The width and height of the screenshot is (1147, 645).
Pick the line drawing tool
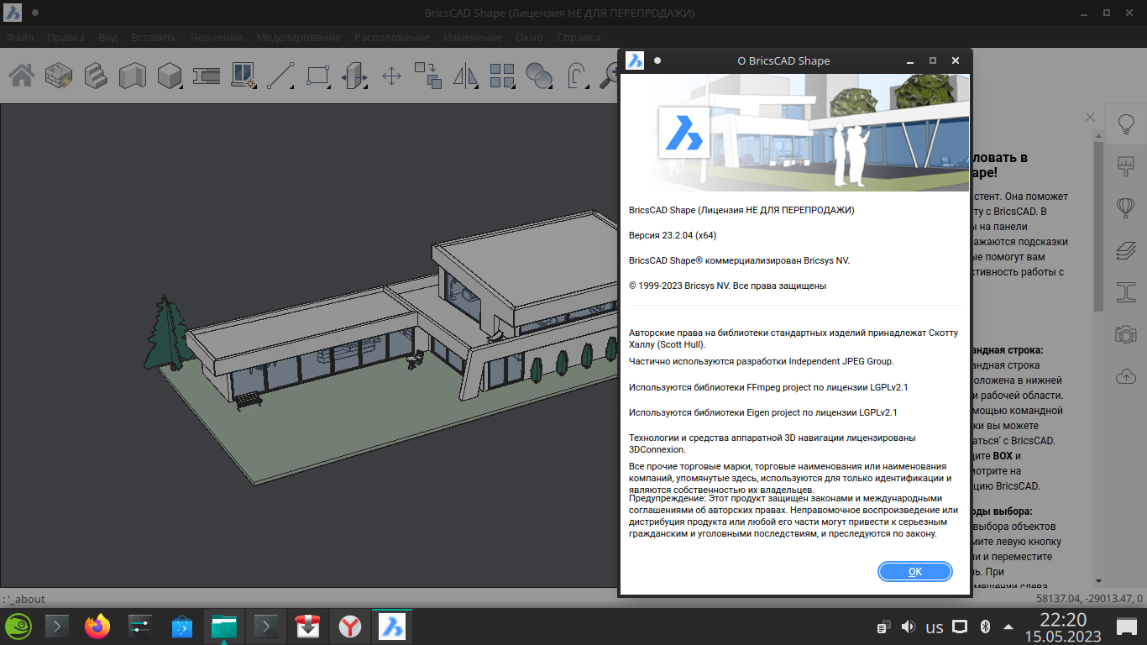280,76
